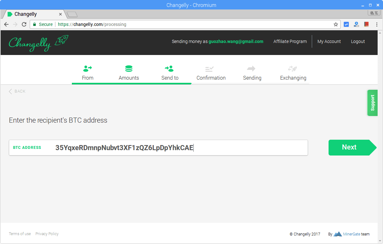Viewport: 383px width, 244px height.
Task: Close the Changelly browser tab
Action: tap(60, 14)
